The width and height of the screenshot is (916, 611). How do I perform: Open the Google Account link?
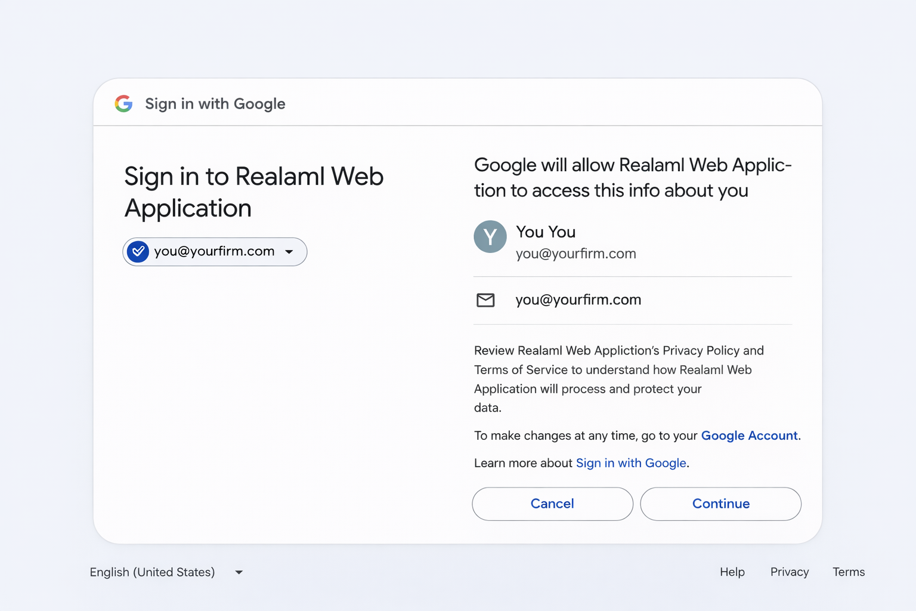point(749,436)
